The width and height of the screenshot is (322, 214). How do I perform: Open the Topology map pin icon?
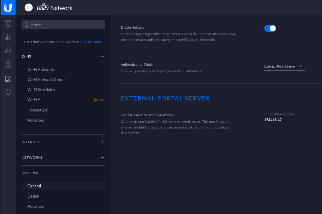(x=8, y=51)
